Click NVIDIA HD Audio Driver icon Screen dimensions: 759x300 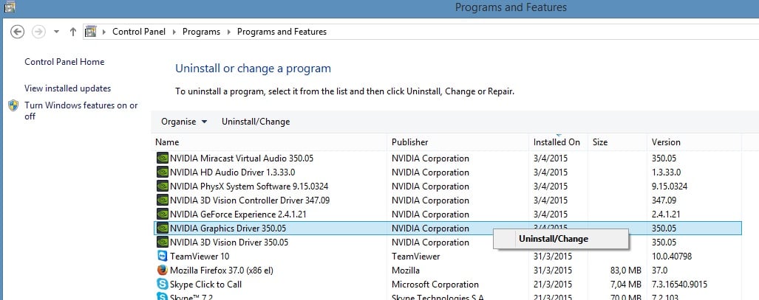pos(163,172)
